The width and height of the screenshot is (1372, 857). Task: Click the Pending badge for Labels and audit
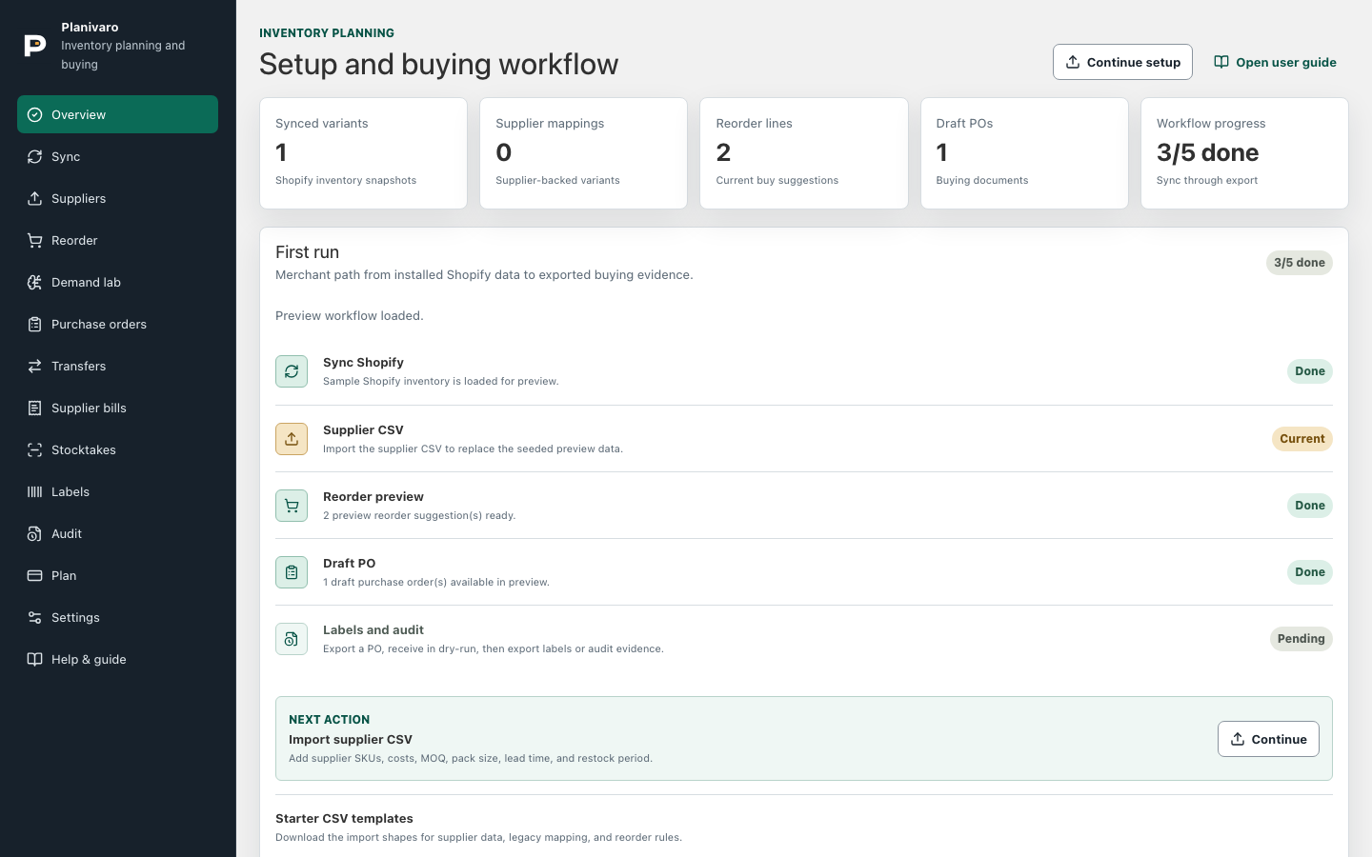1301,639
